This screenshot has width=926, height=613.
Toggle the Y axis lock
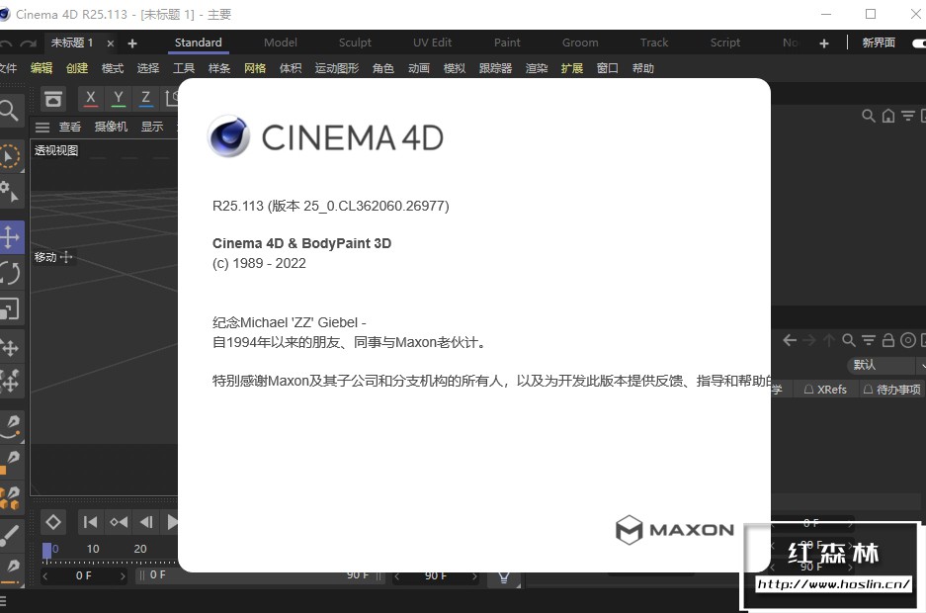coord(119,98)
